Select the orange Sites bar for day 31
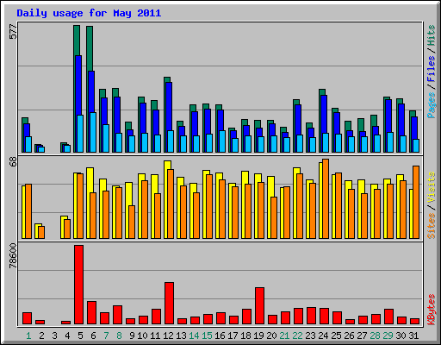The height and width of the screenshot is (345, 441). 416,202
